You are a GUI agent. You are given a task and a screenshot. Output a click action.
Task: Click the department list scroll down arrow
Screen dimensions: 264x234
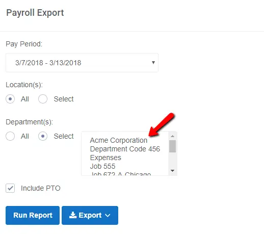(x=173, y=171)
